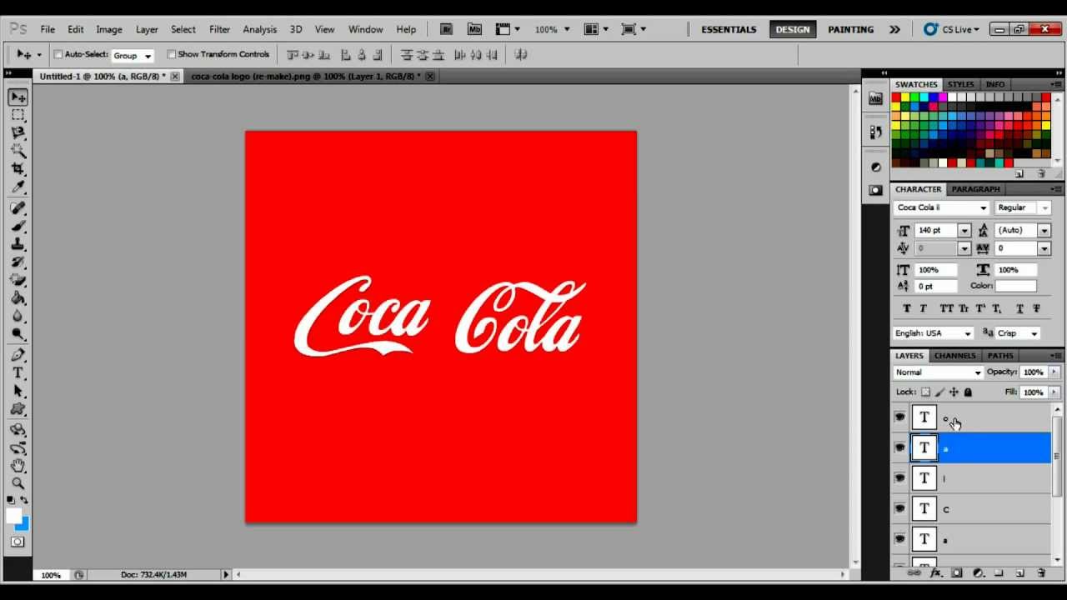Select the Zoom tool
The image size is (1067, 600).
[x=18, y=483]
